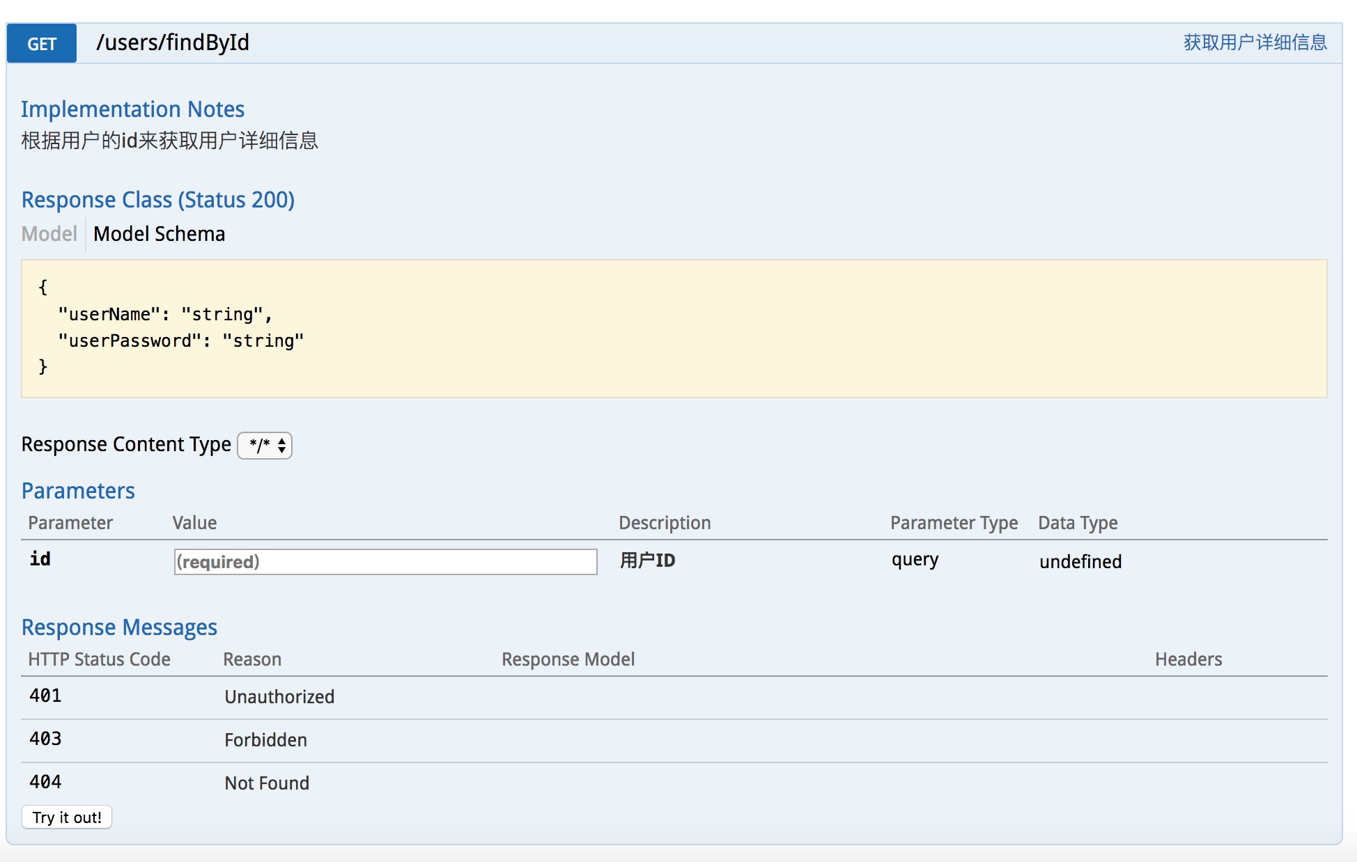This screenshot has width=1357, height=862.
Task: Click the Response Messages heading
Action: (119, 627)
